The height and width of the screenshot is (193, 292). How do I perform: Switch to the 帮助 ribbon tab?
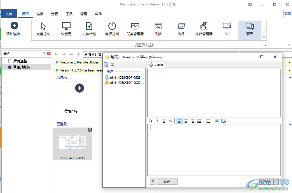[98, 14]
